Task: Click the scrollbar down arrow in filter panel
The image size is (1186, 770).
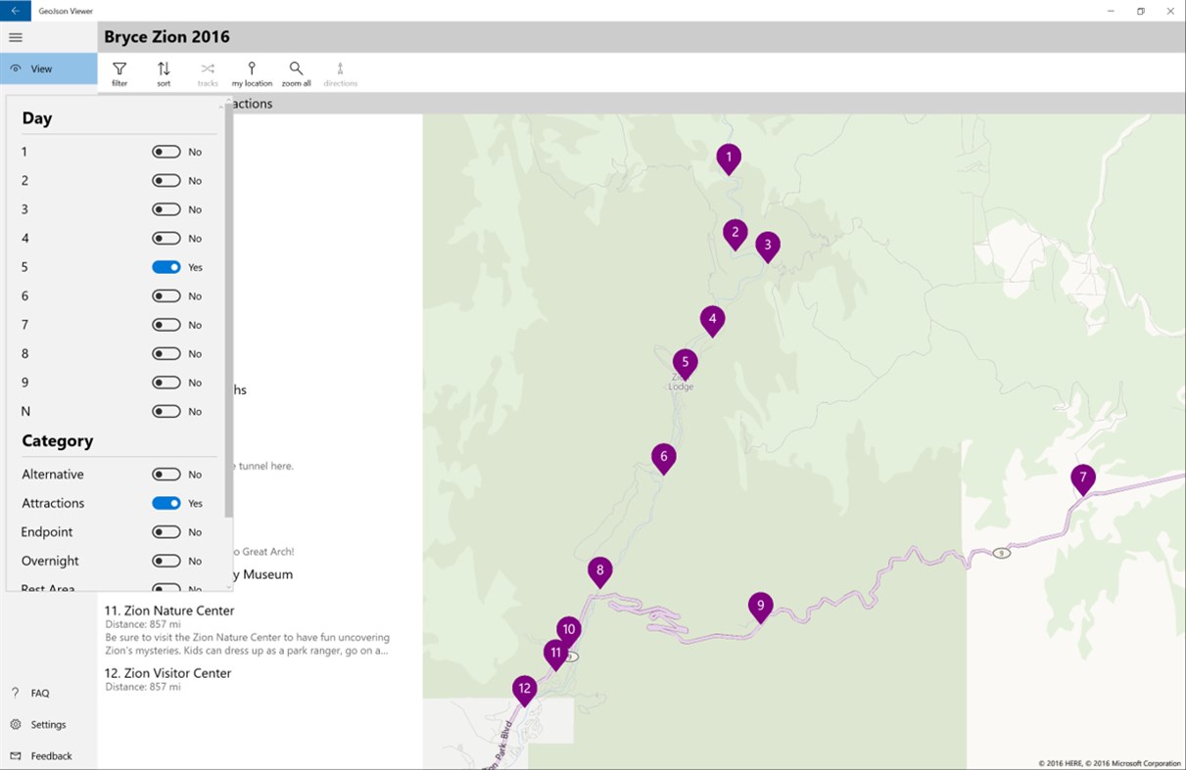Action: click(x=229, y=586)
